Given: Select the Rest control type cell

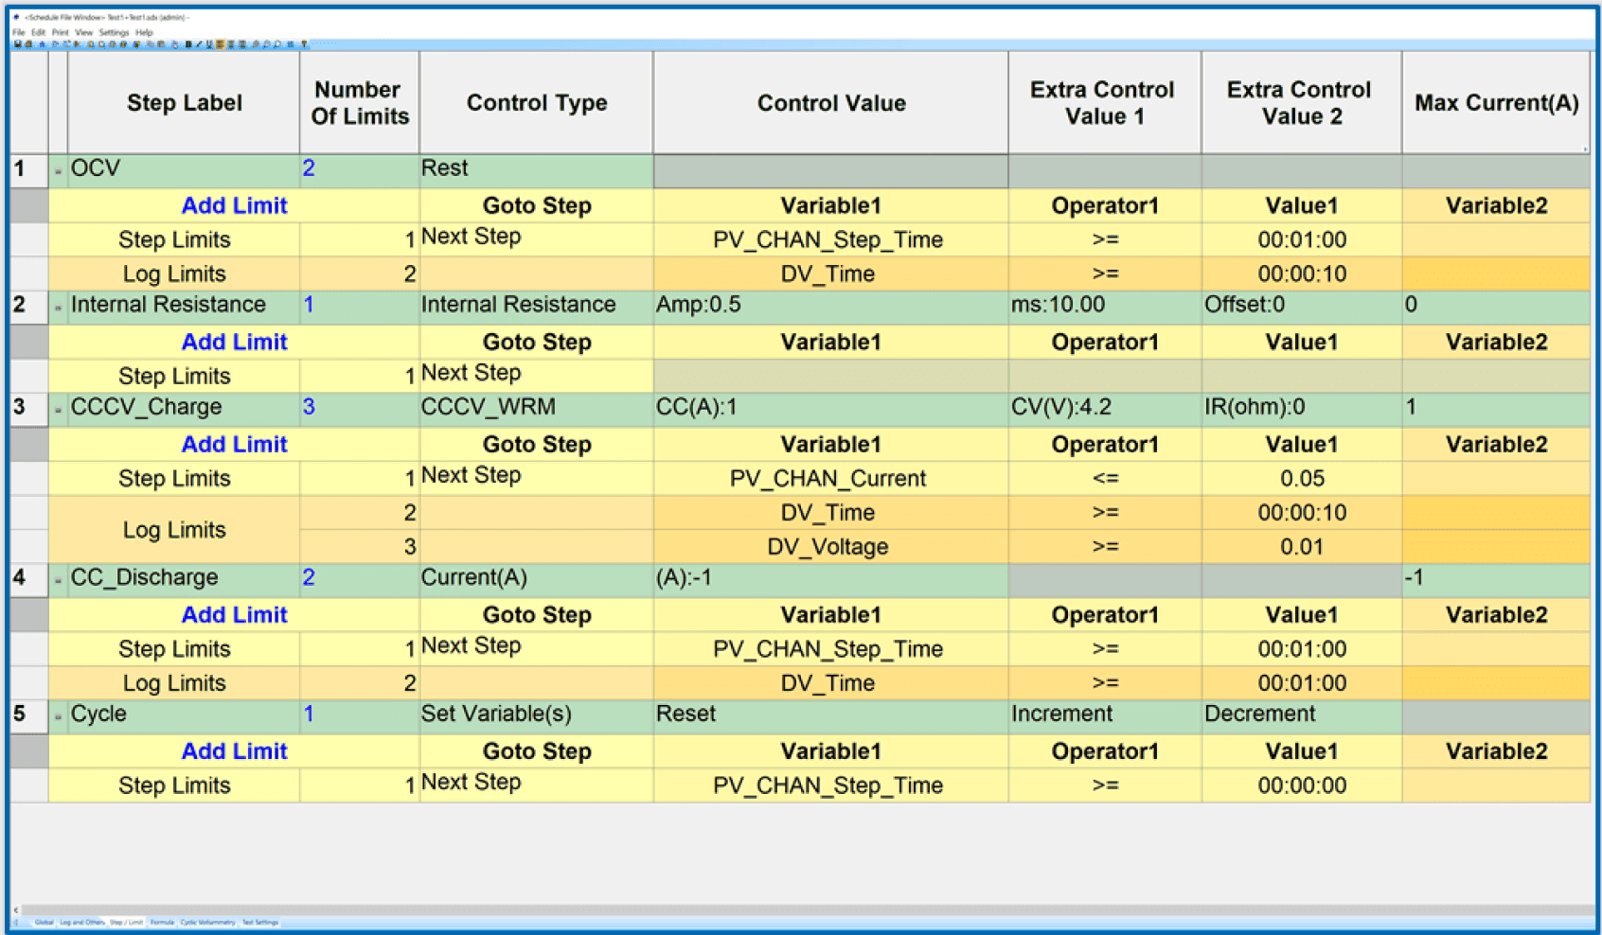Looking at the screenshot, I should [x=537, y=170].
